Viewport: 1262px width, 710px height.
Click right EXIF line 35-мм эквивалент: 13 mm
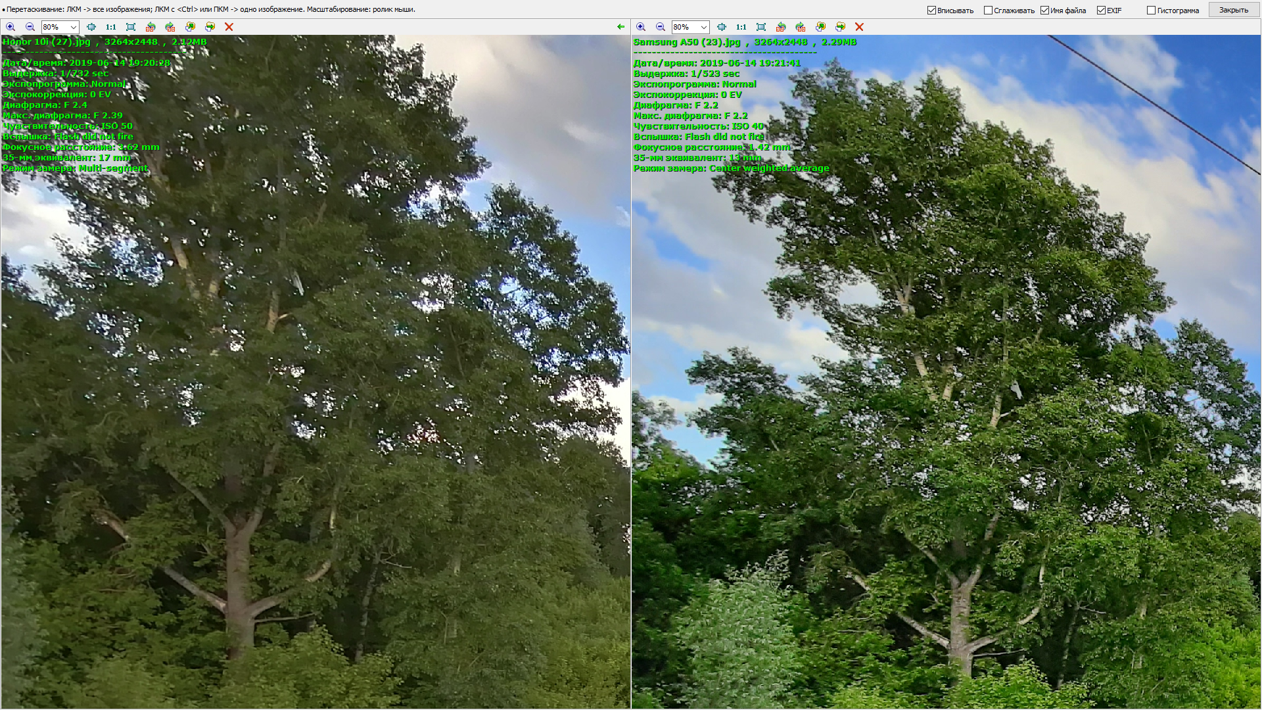click(x=697, y=158)
